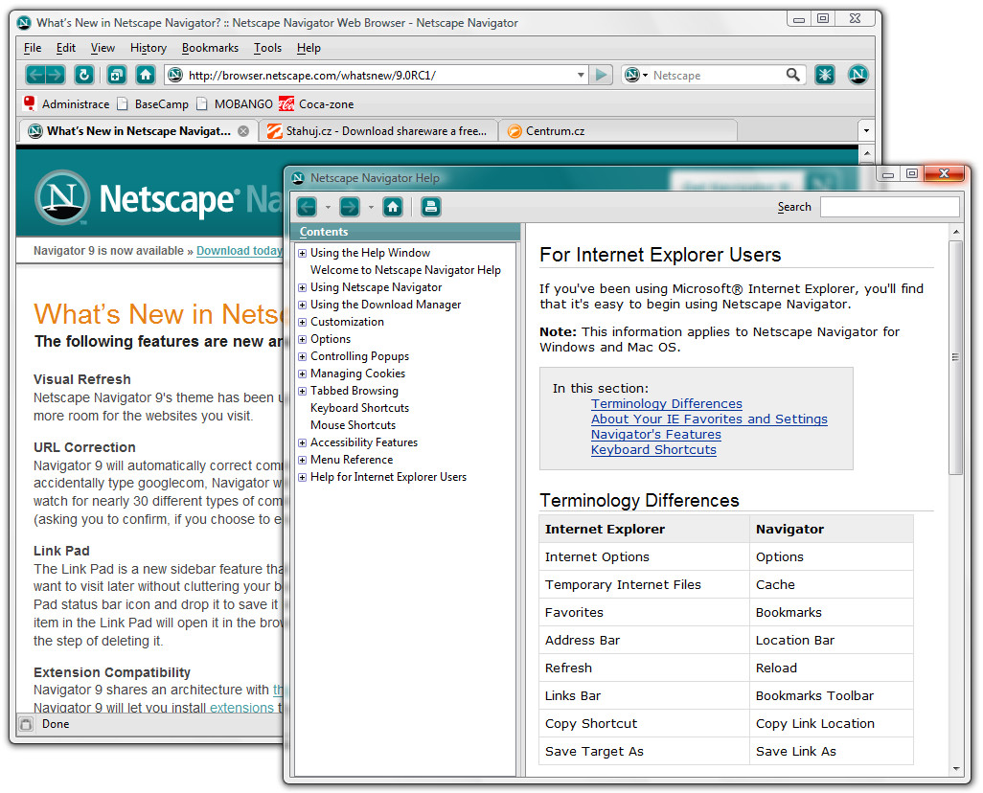This screenshot has width=983, height=793.
Task: Click the teal star icon in browser toolbar
Action: [x=824, y=76]
